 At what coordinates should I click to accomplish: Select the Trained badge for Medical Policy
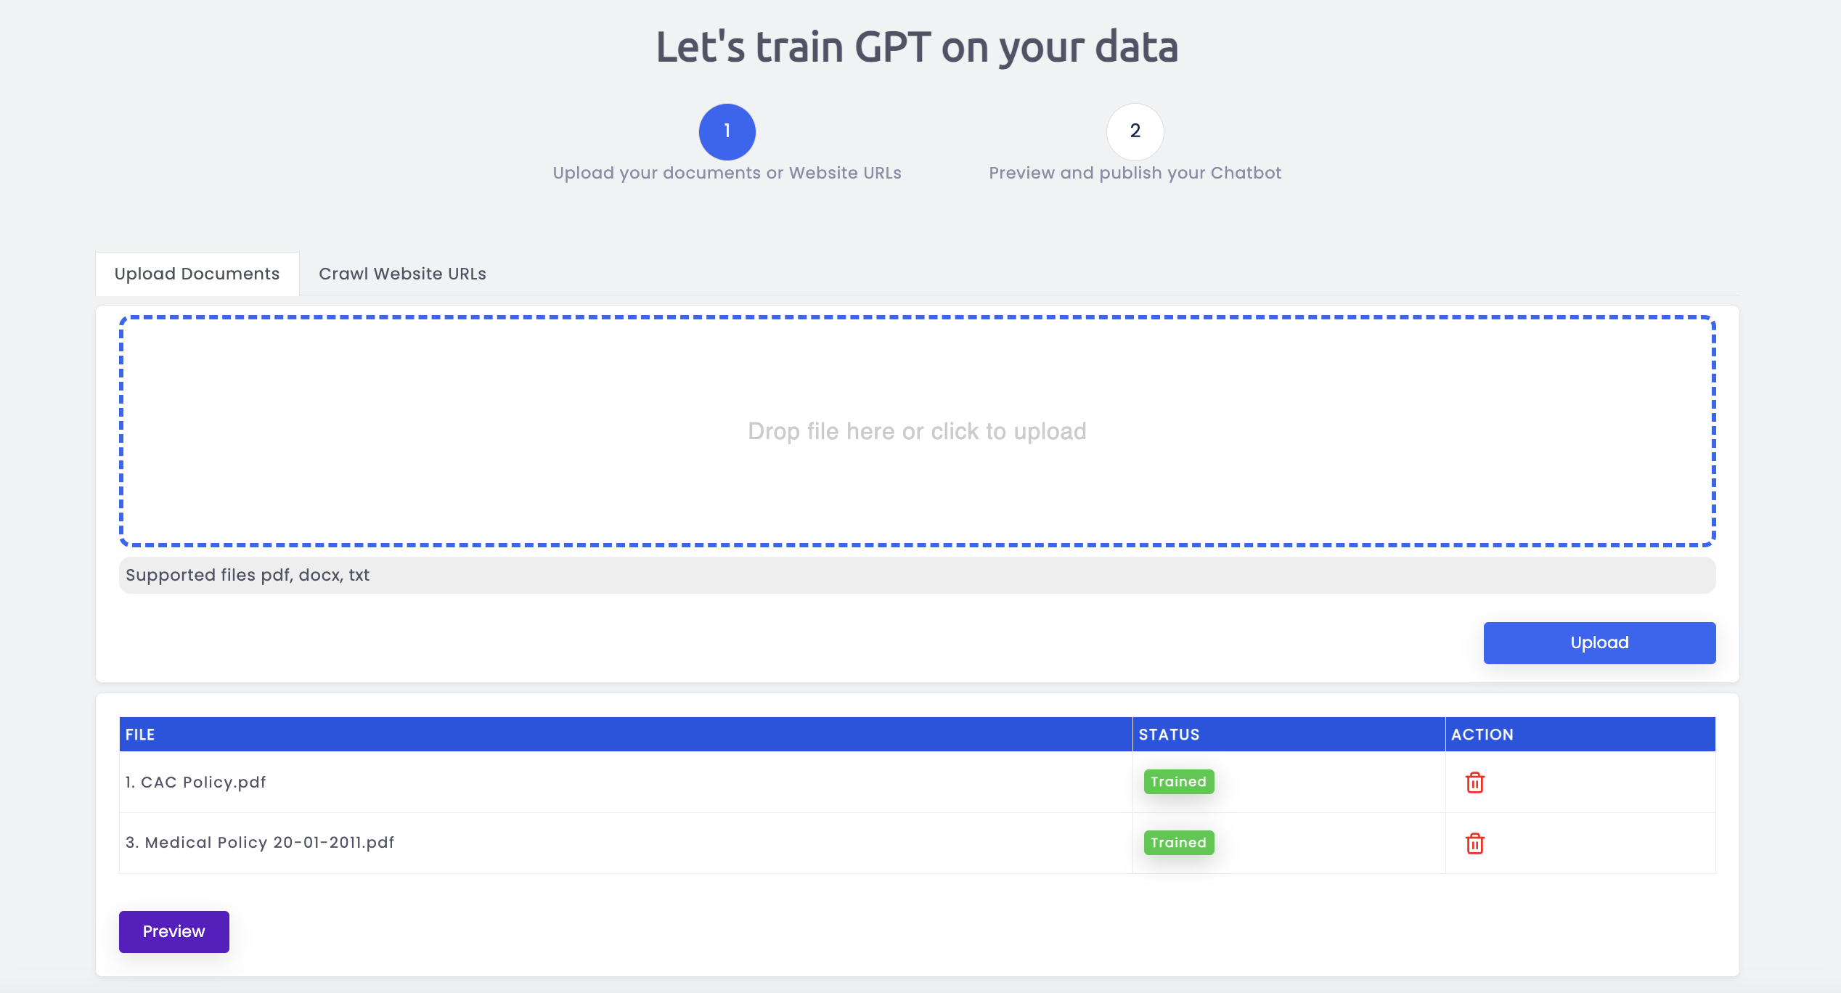click(1178, 843)
